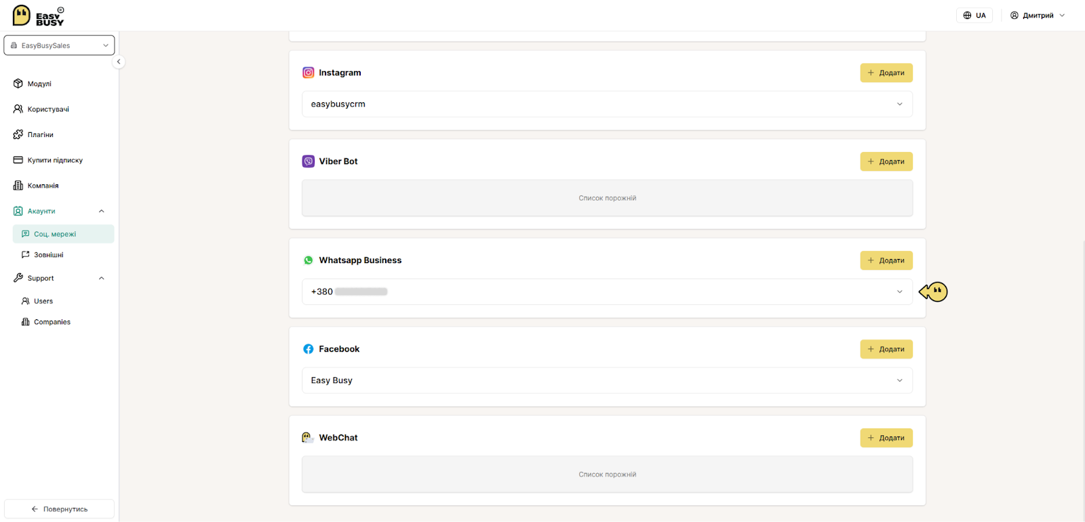The width and height of the screenshot is (1085, 522).
Task: Click the Companies building icon
Action: coord(26,322)
